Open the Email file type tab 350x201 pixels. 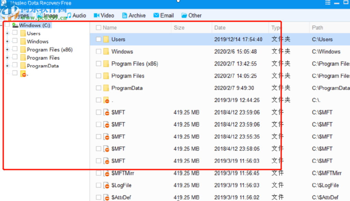point(164,16)
